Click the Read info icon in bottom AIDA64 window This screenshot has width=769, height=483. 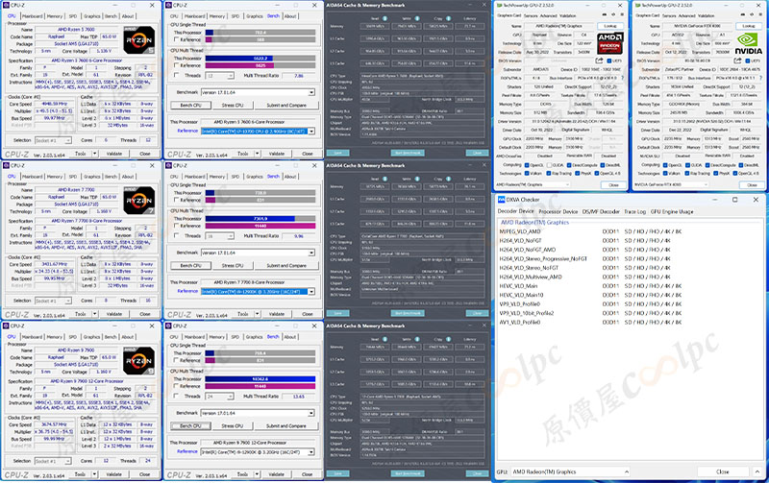click(x=384, y=339)
